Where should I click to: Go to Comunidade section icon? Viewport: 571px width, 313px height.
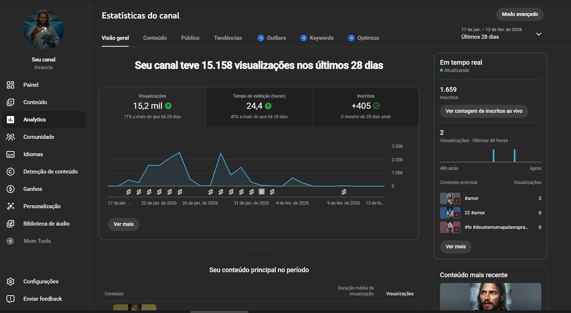click(10, 137)
